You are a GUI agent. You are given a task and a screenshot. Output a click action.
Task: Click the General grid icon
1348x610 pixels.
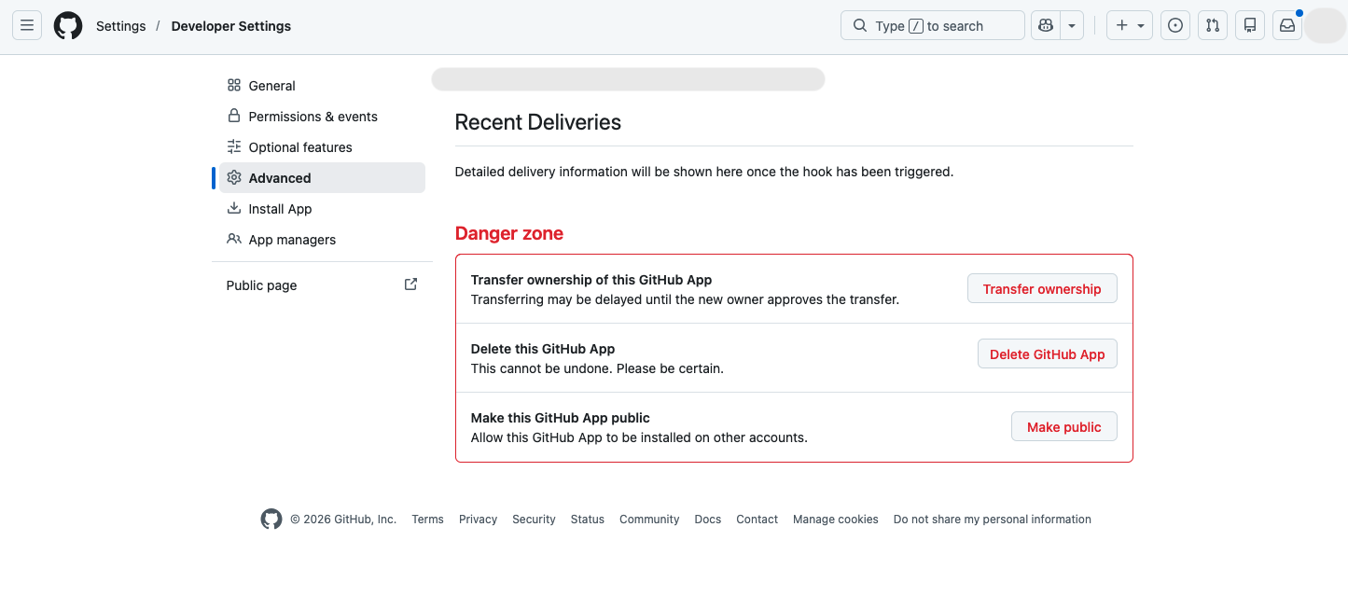234,85
